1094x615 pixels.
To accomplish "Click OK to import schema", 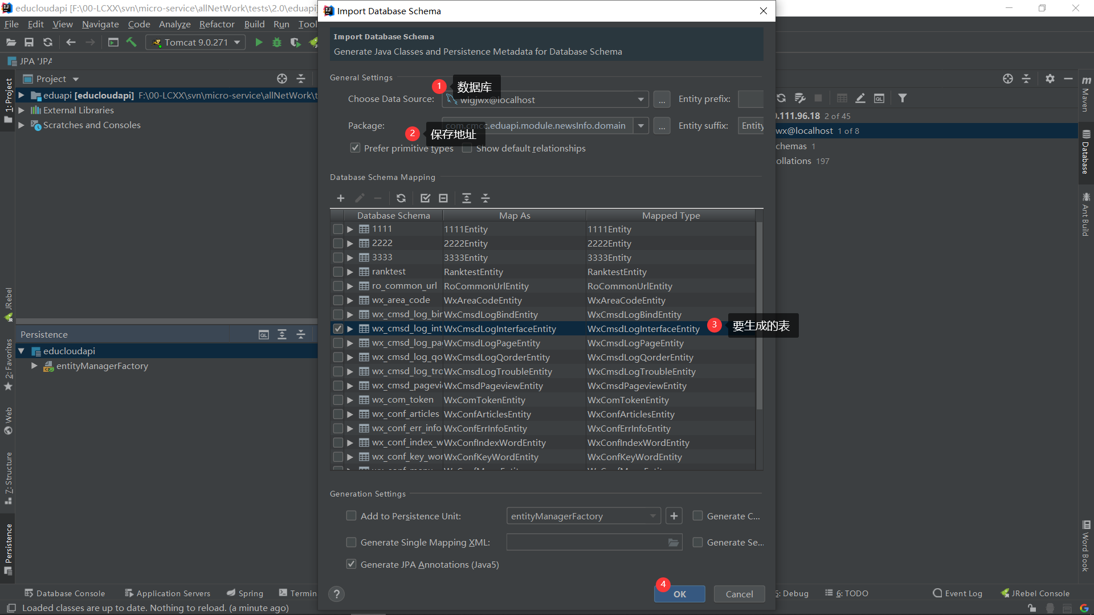I will [x=680, y=594].
